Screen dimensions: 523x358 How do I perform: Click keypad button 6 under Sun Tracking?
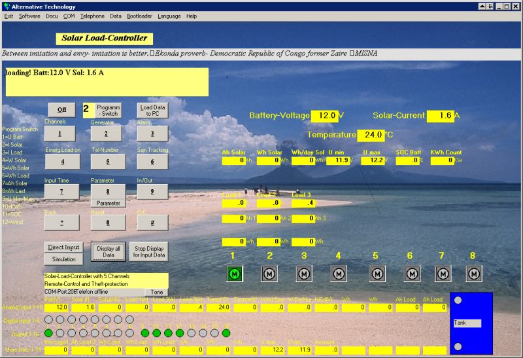coord(152,162)
